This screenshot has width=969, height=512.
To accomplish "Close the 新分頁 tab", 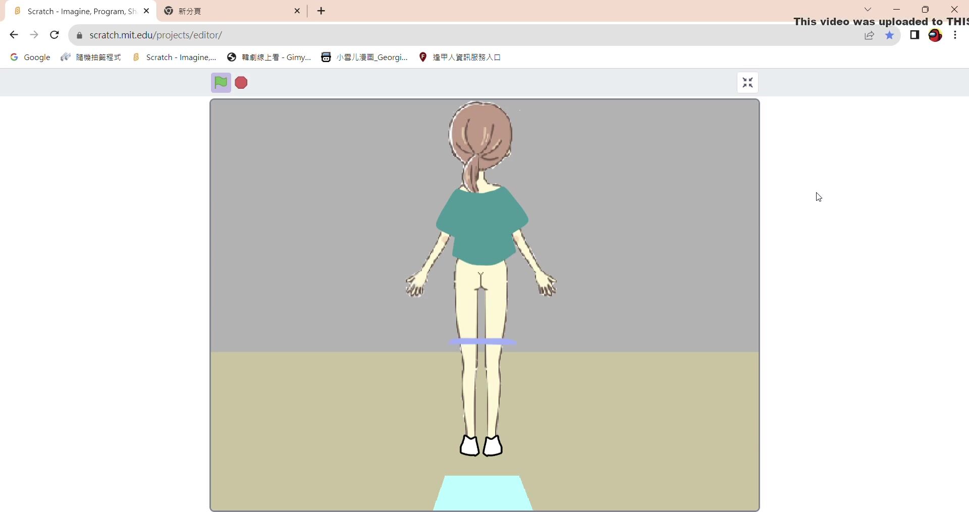I will coord(297,11).
